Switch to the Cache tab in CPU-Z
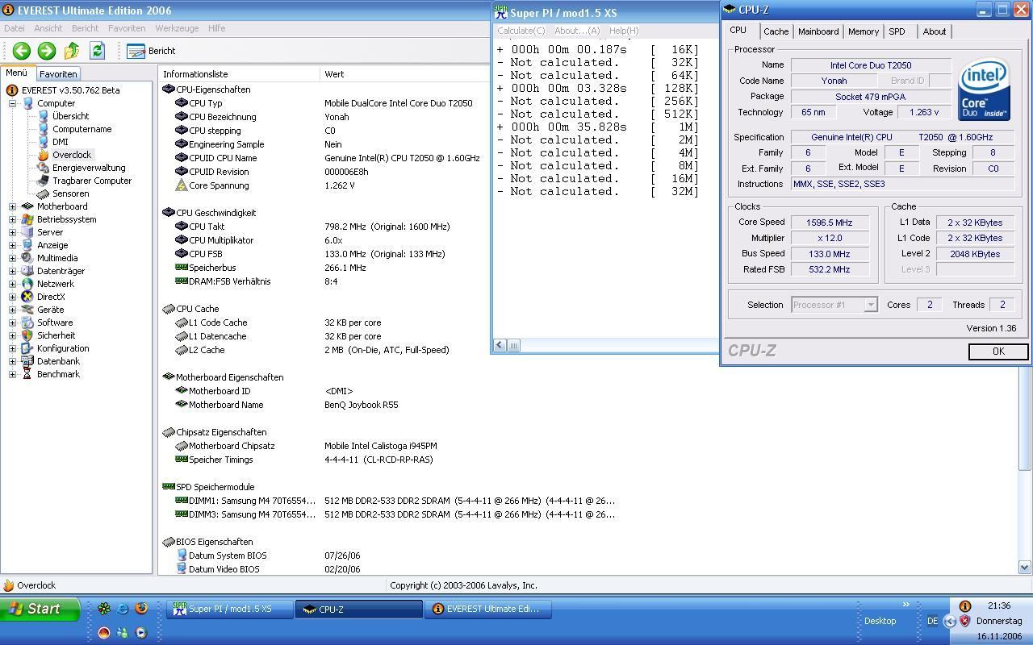Screen dimensions: 1033x645 click(x=776, y=31)
